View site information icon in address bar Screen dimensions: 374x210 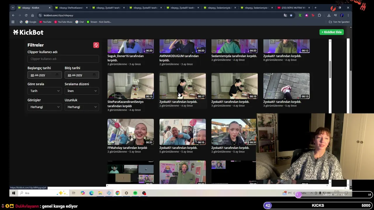40,15
